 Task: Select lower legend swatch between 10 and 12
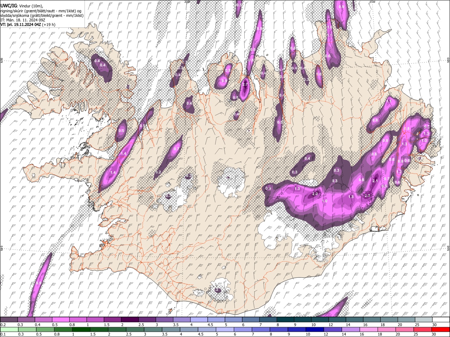[314, 329]
